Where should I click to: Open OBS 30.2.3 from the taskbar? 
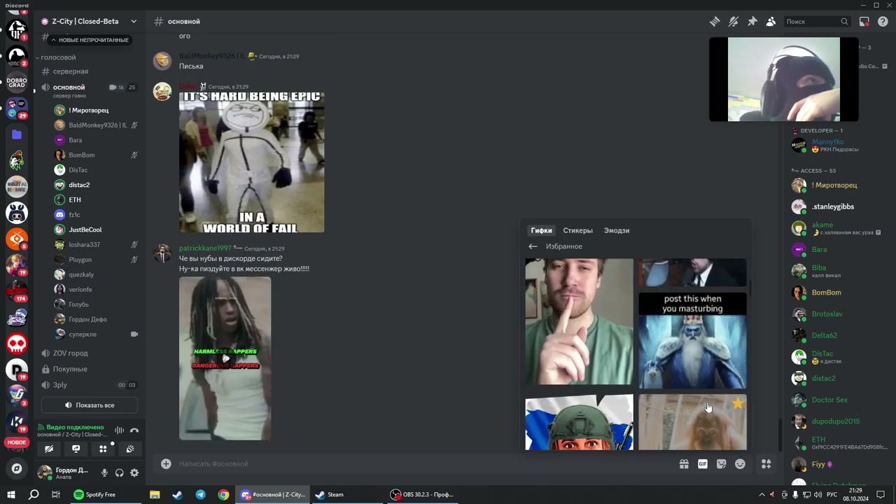pyautogui.click(x=422, y=494)
